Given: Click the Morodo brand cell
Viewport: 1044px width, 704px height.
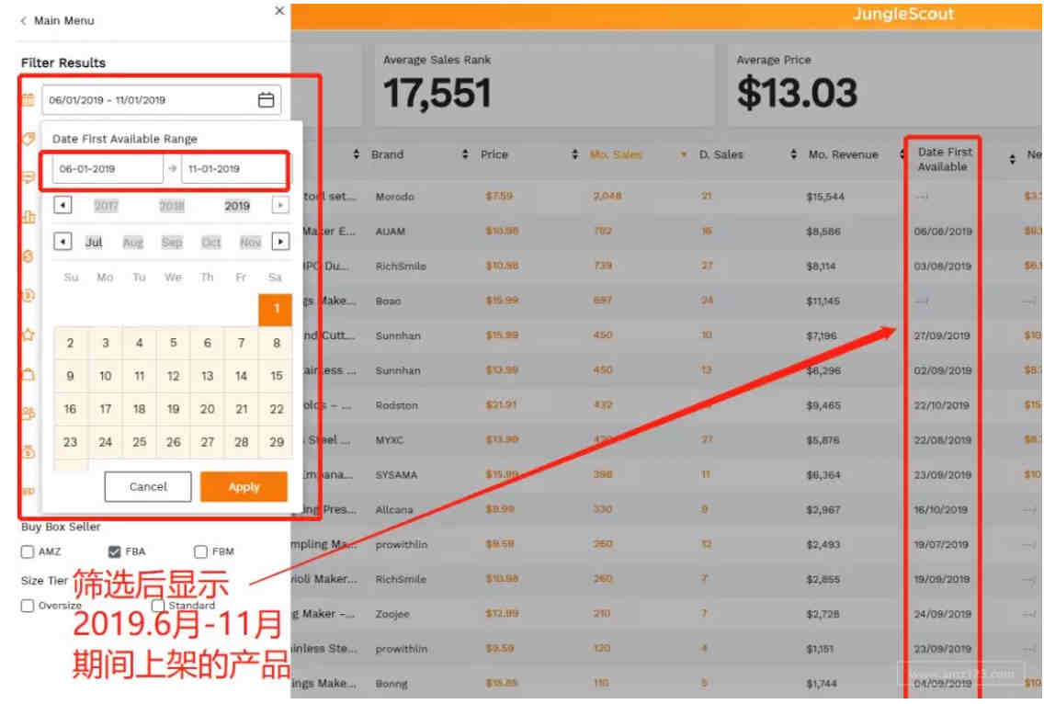Looking at the screenshot, I should click(x=395, y=198).
